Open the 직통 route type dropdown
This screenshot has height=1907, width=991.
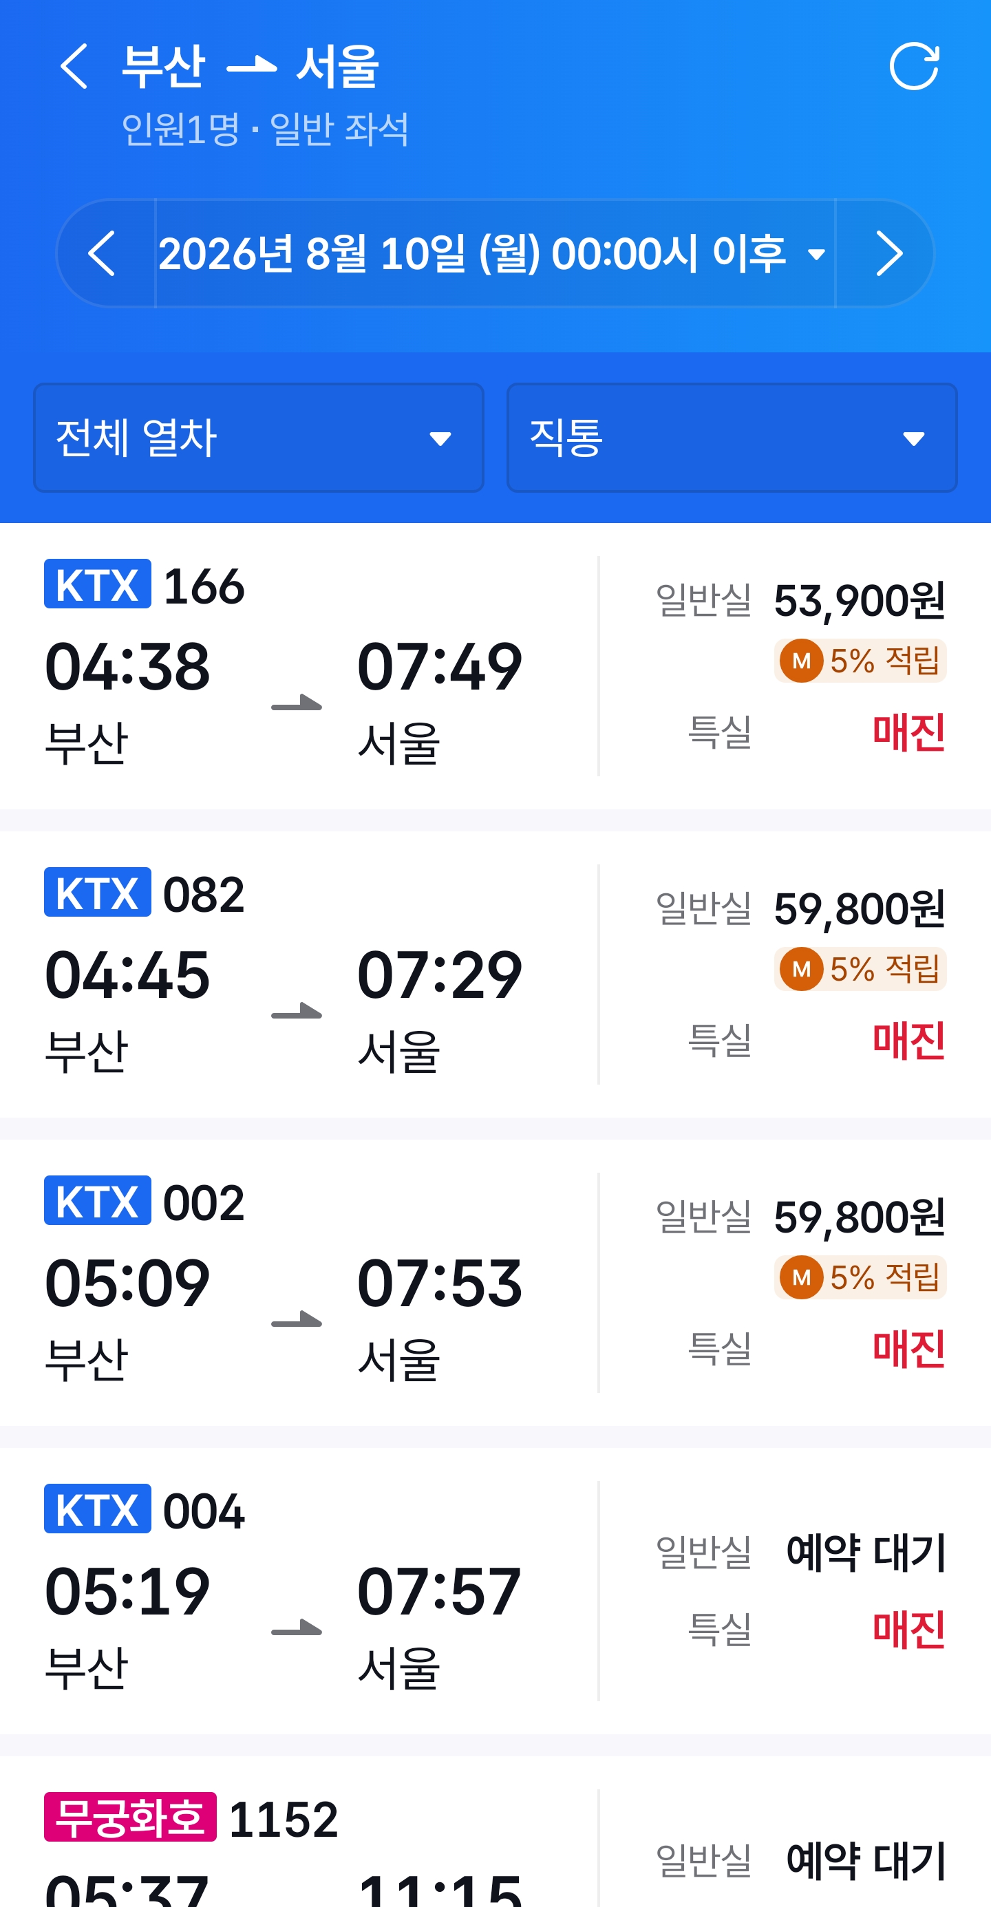[x=732, y=438]
